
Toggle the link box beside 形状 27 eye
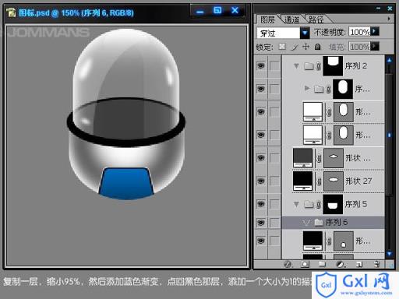[x=274, y=181]
